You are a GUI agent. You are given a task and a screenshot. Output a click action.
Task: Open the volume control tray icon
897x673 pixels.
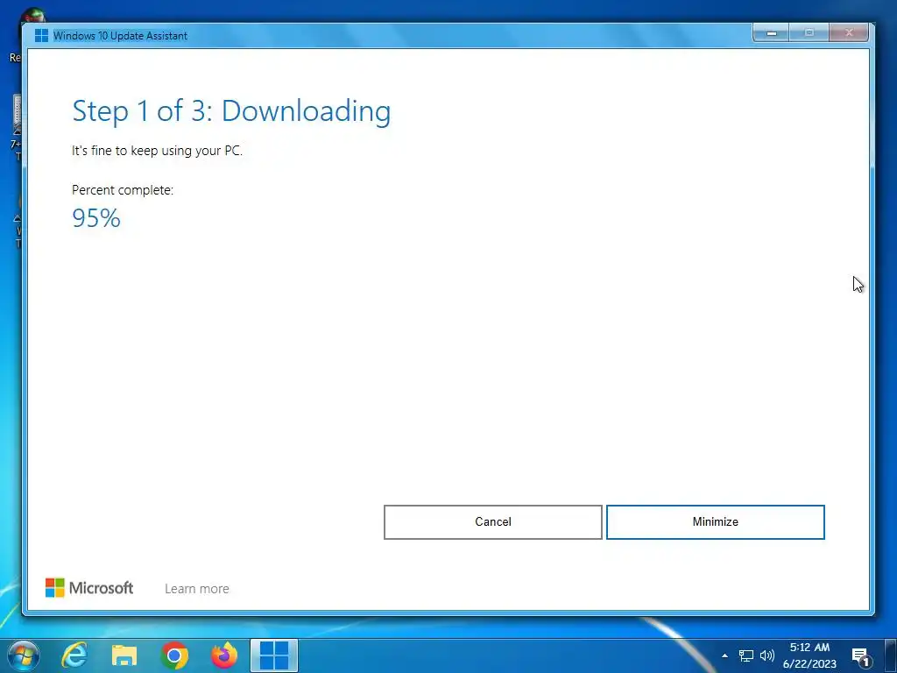click(767, 655)
